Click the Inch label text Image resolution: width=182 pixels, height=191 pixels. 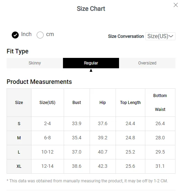coord(26,34)
